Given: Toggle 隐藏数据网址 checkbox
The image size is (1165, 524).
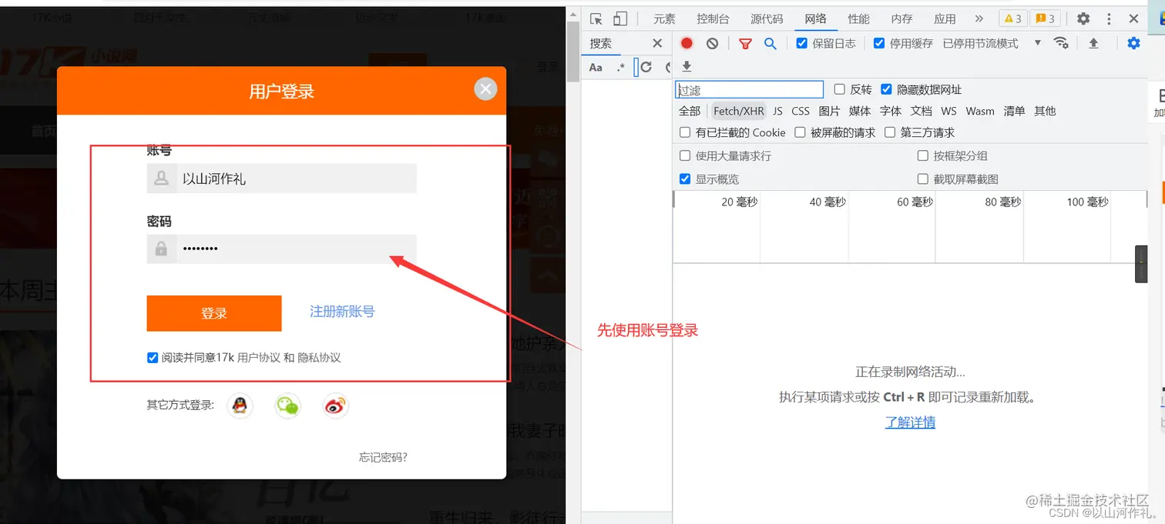Looking at the screenshot, I should click(886, 89).
